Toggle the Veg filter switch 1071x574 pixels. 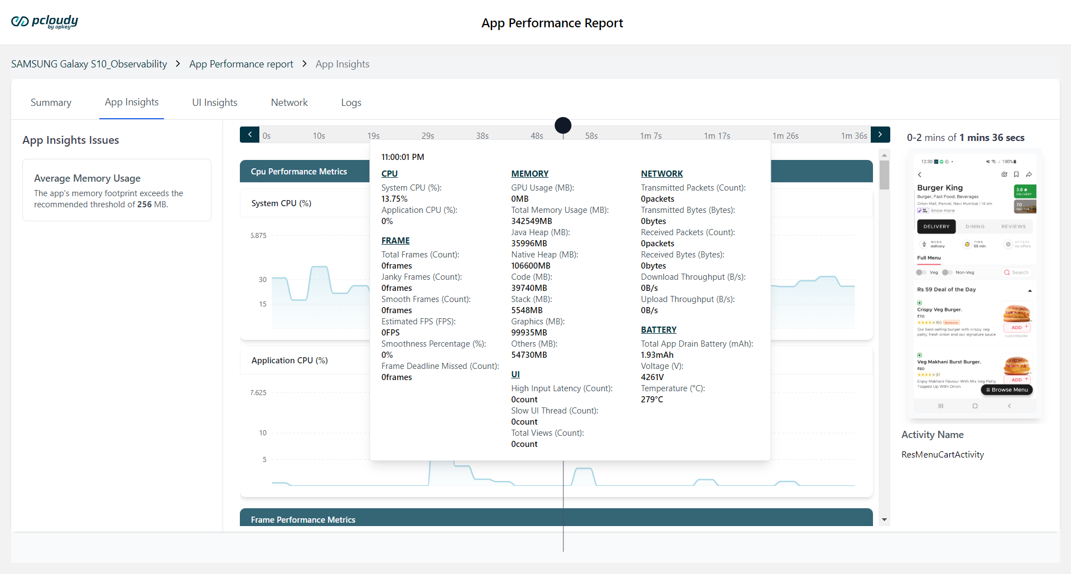click(x=921, y=273)
